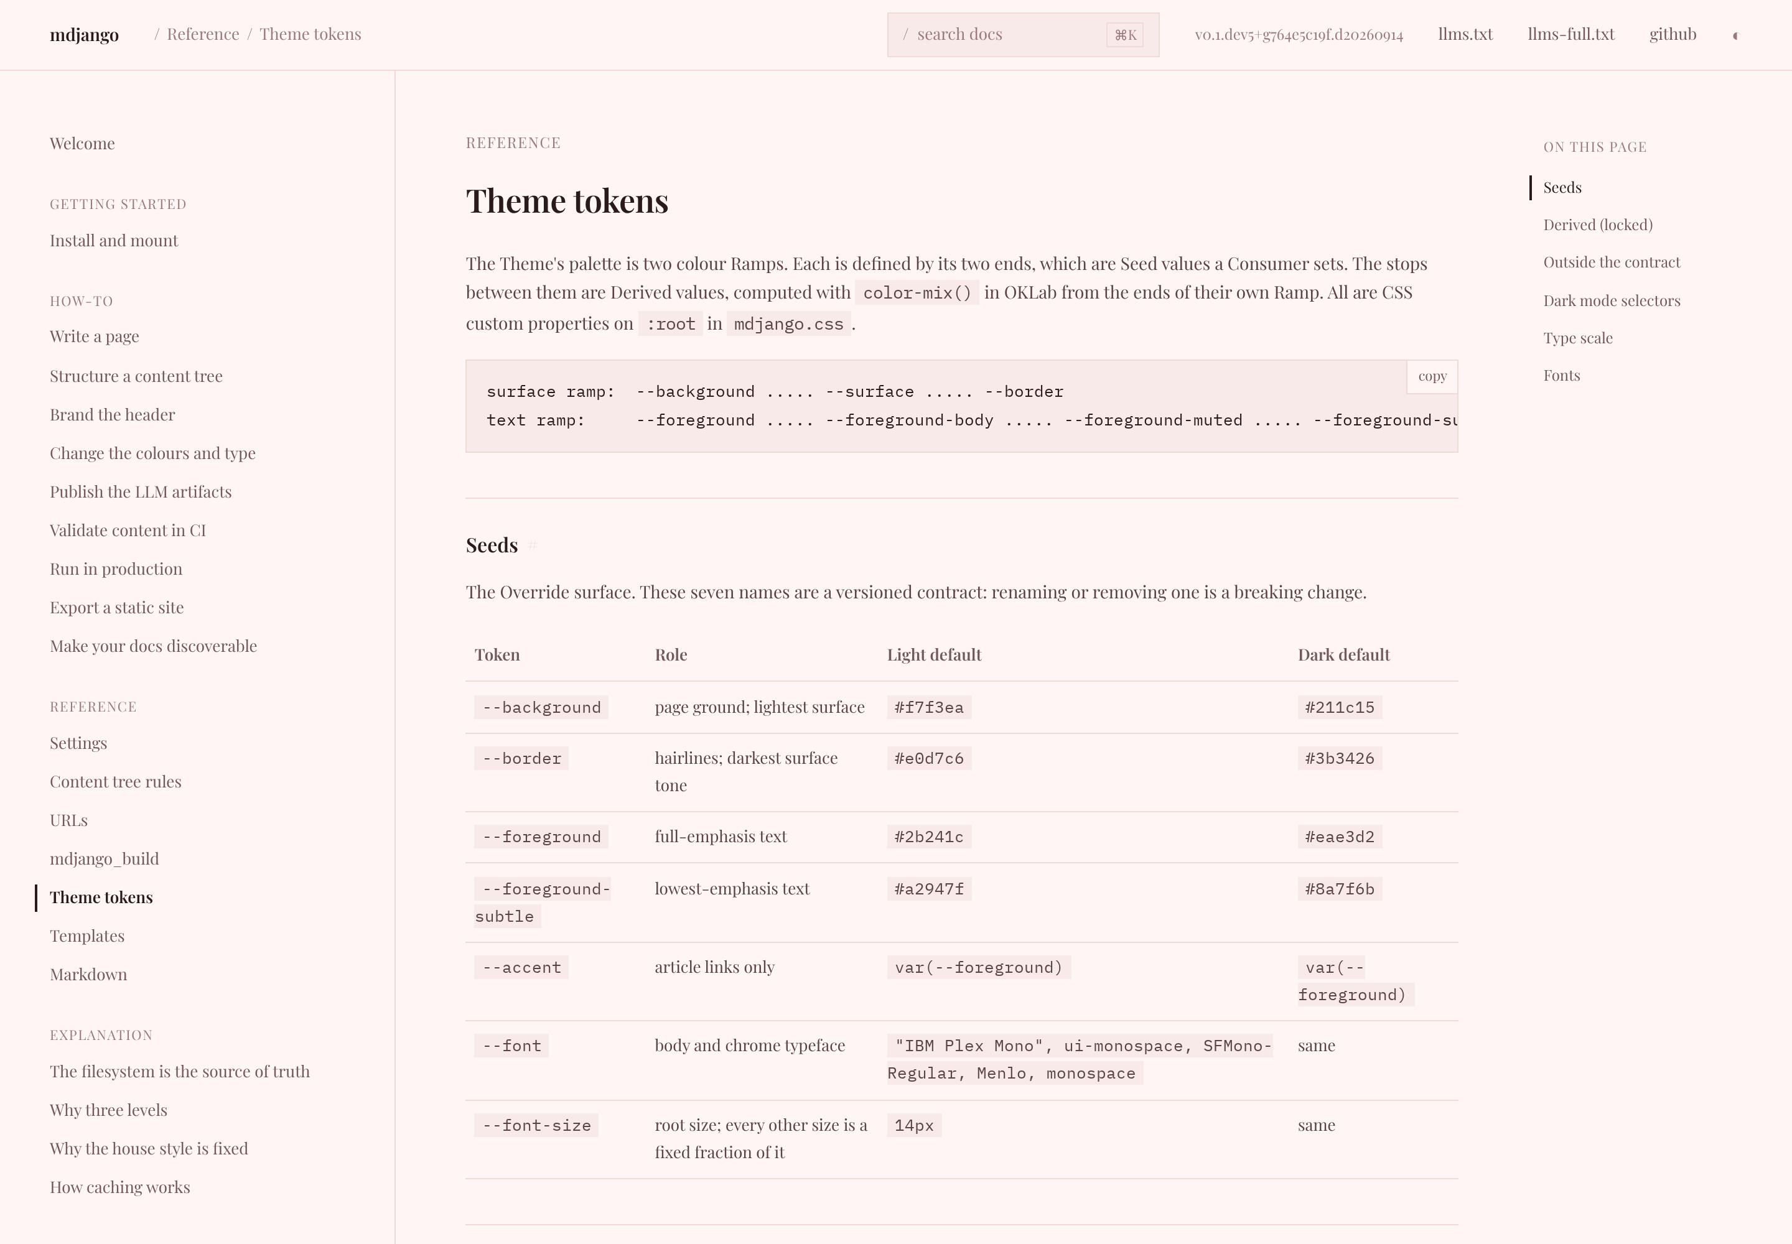Open Why the house style is fixed
This screenshot has height=1244, width=1792.
click(x=149, y=1149)
